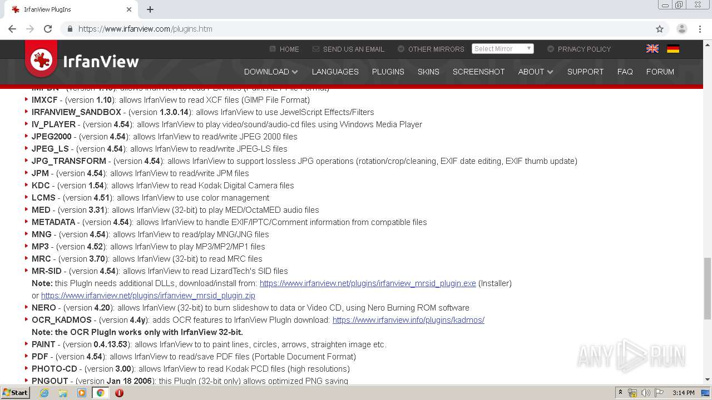Open the FORUM page

point(660,72)
